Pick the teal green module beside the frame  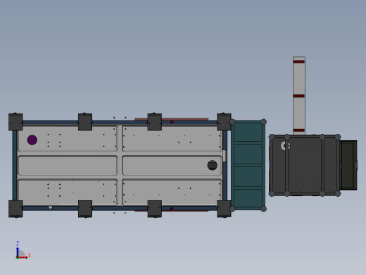[x=248, y=165]
